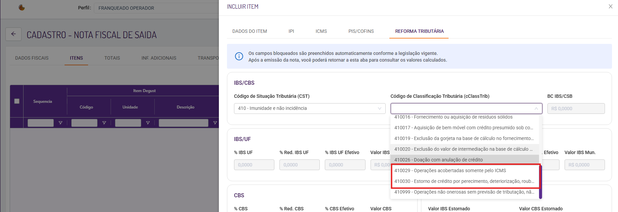Click the Código column filter icon

pos(104,123)
